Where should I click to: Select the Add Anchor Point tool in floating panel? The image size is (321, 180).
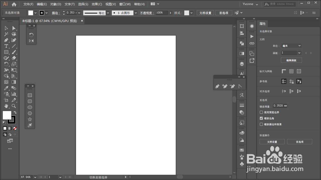(225, 86)
